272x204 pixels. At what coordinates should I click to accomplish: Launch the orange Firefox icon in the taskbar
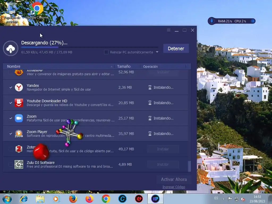[73, 199]
